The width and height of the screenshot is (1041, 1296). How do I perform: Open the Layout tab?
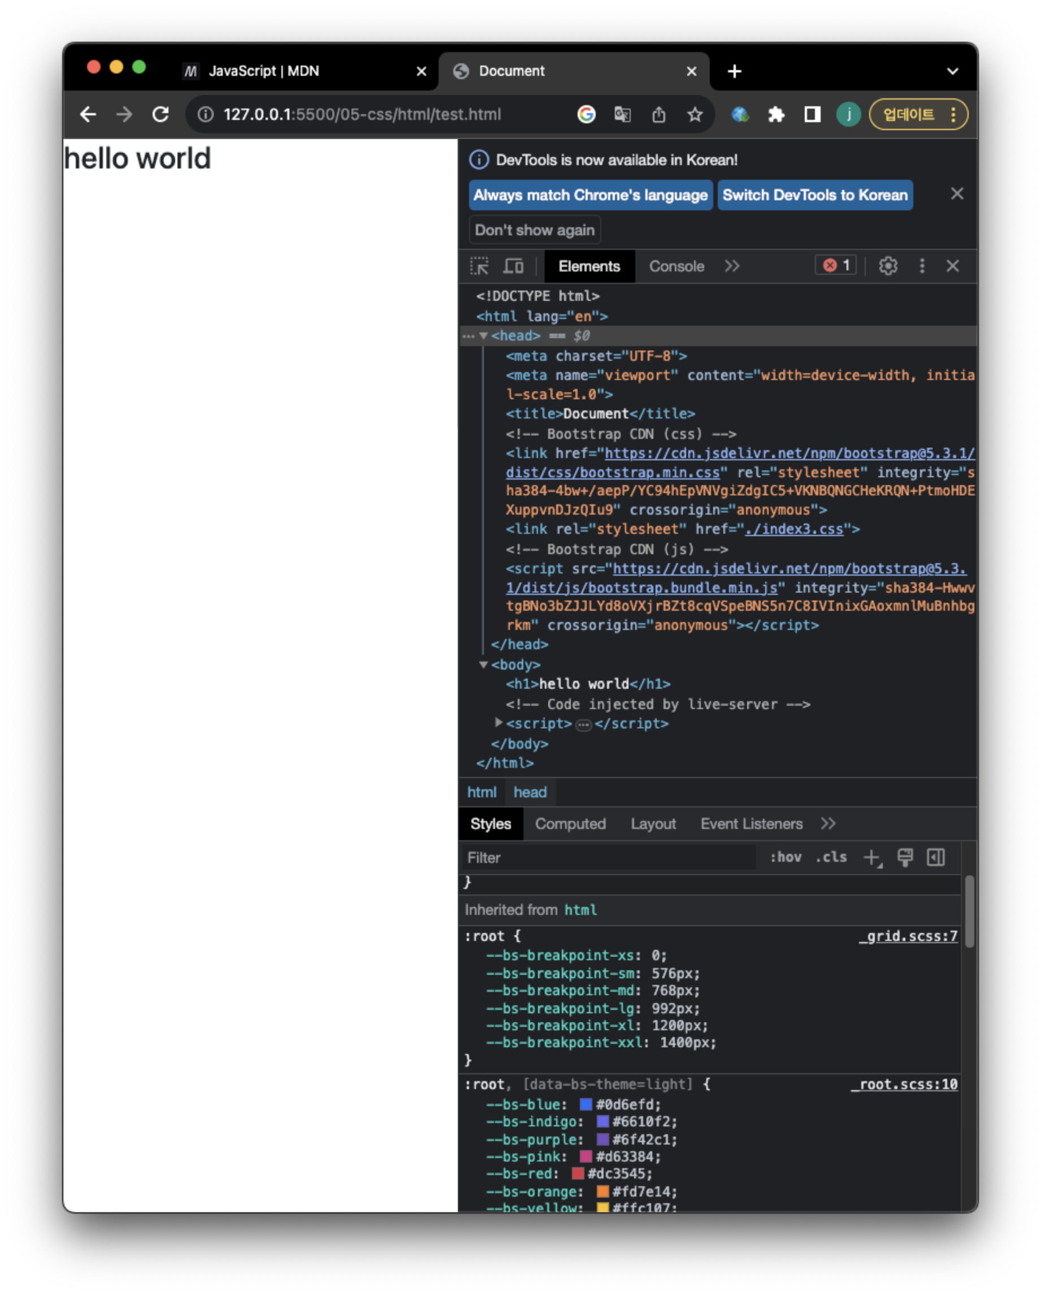point(652,823)
